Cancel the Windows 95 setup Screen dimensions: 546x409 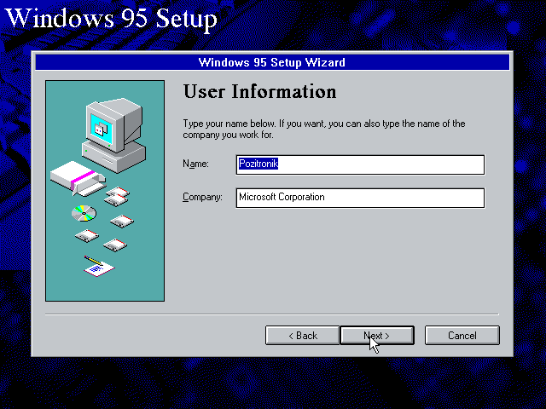click(462, 335)
